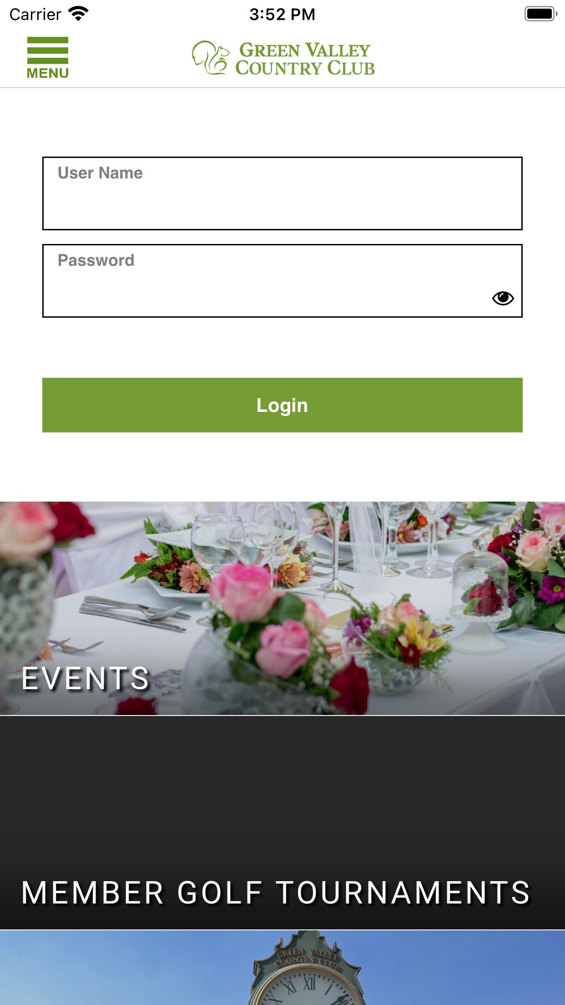Image resolution: width=565 pixels, height=1005 pixels.
Task: Toggle password visibility with the eye icon
Action: tap(503, 298)
